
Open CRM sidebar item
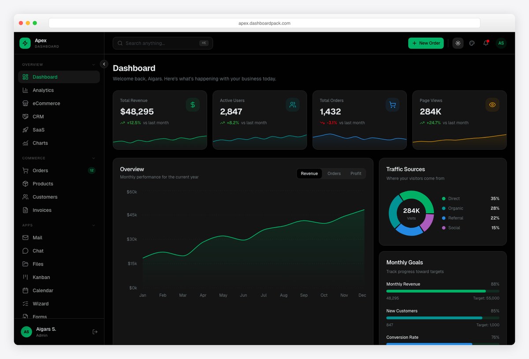[59, 117]
